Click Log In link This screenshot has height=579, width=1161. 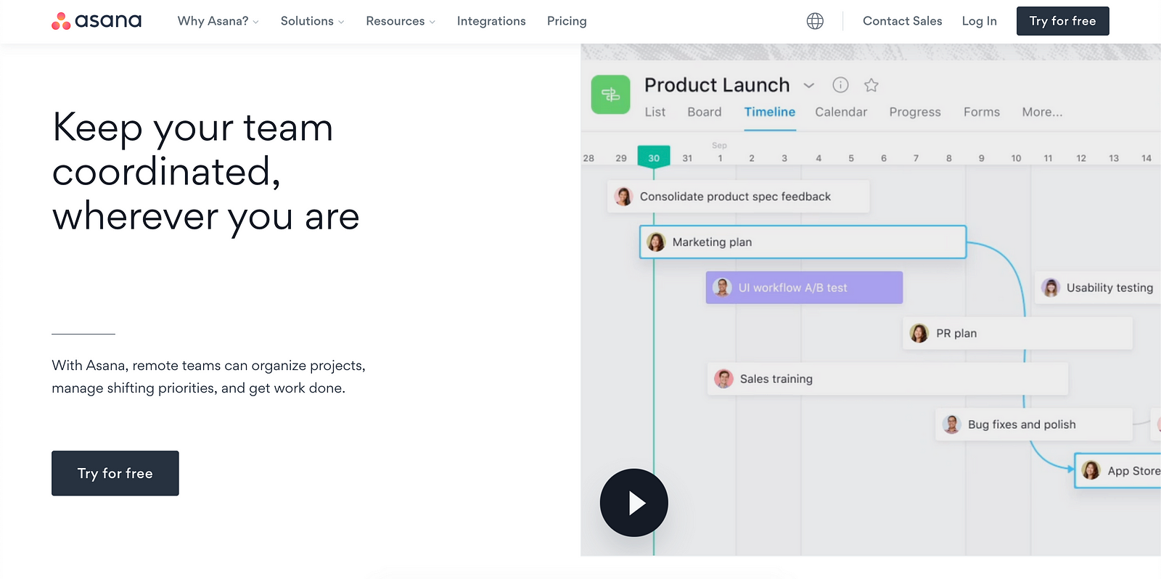click(979, 21)
